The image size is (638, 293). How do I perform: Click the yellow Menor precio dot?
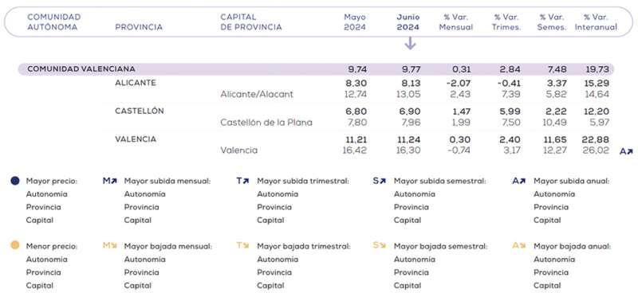(15, 246)
